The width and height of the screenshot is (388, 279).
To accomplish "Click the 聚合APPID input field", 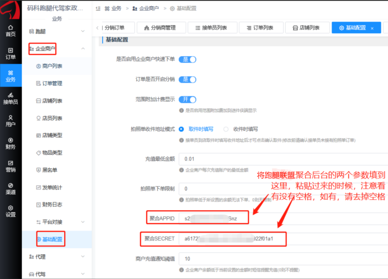I will click(x=283, y=219).
